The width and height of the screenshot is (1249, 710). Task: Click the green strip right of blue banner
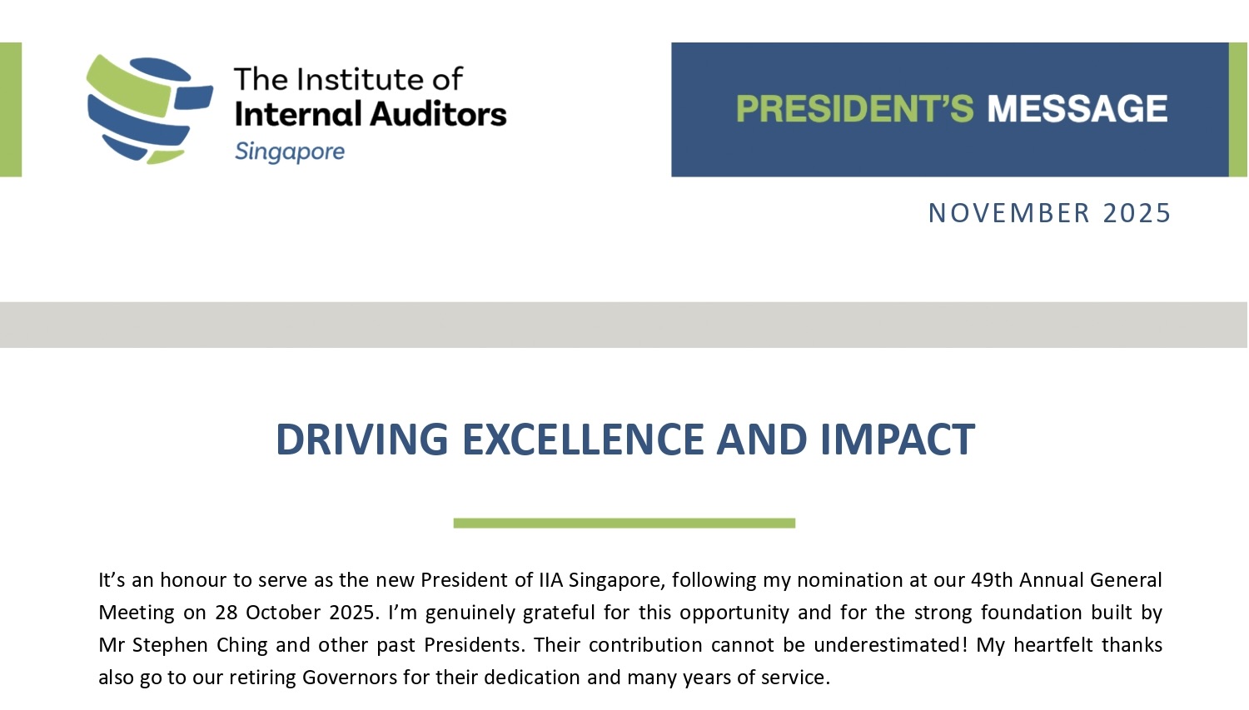click(1238, 109)
